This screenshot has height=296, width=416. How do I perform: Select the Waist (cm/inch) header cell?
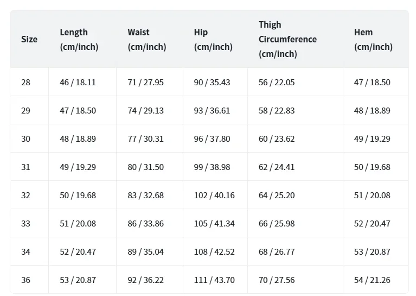point(147,39)
